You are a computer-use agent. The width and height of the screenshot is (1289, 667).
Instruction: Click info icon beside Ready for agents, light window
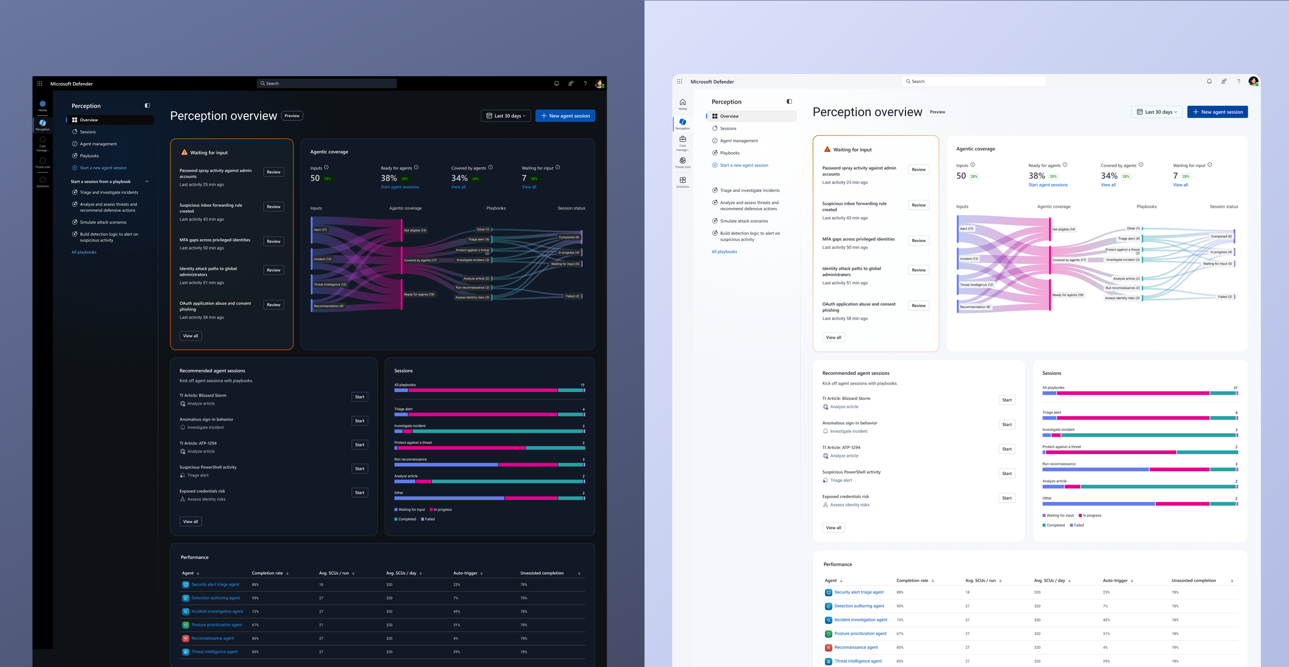(1065, 165)
